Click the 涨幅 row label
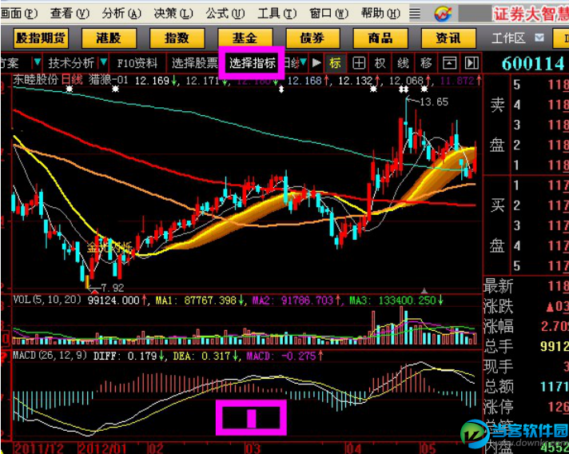 [498, 327]
